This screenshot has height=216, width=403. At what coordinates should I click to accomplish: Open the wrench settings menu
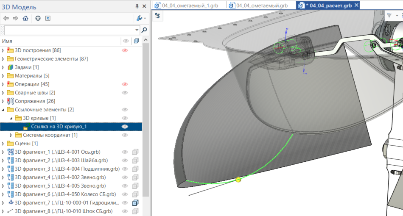140,18
